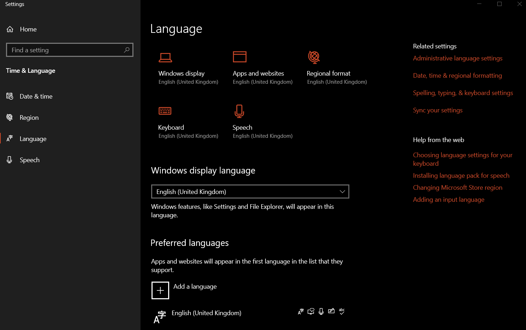The height and width of the screenshot is (330, 526).
Task: Open Administrative language settings link
Action: pyautogui.click(x=457, y=58)
